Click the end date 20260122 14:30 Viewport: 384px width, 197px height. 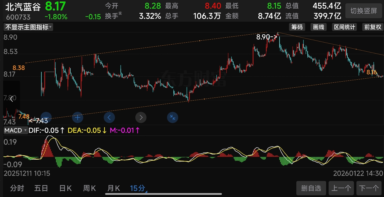coord(358,173)
